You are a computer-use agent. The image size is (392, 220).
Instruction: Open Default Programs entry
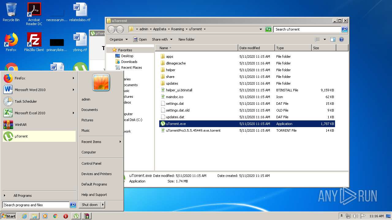click(94, 184)
